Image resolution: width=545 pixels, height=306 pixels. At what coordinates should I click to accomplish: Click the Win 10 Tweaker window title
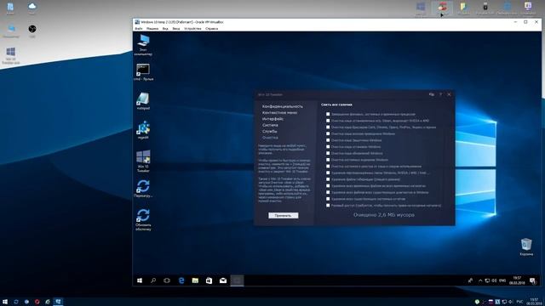pyautogui.click(x=270, y=94)
